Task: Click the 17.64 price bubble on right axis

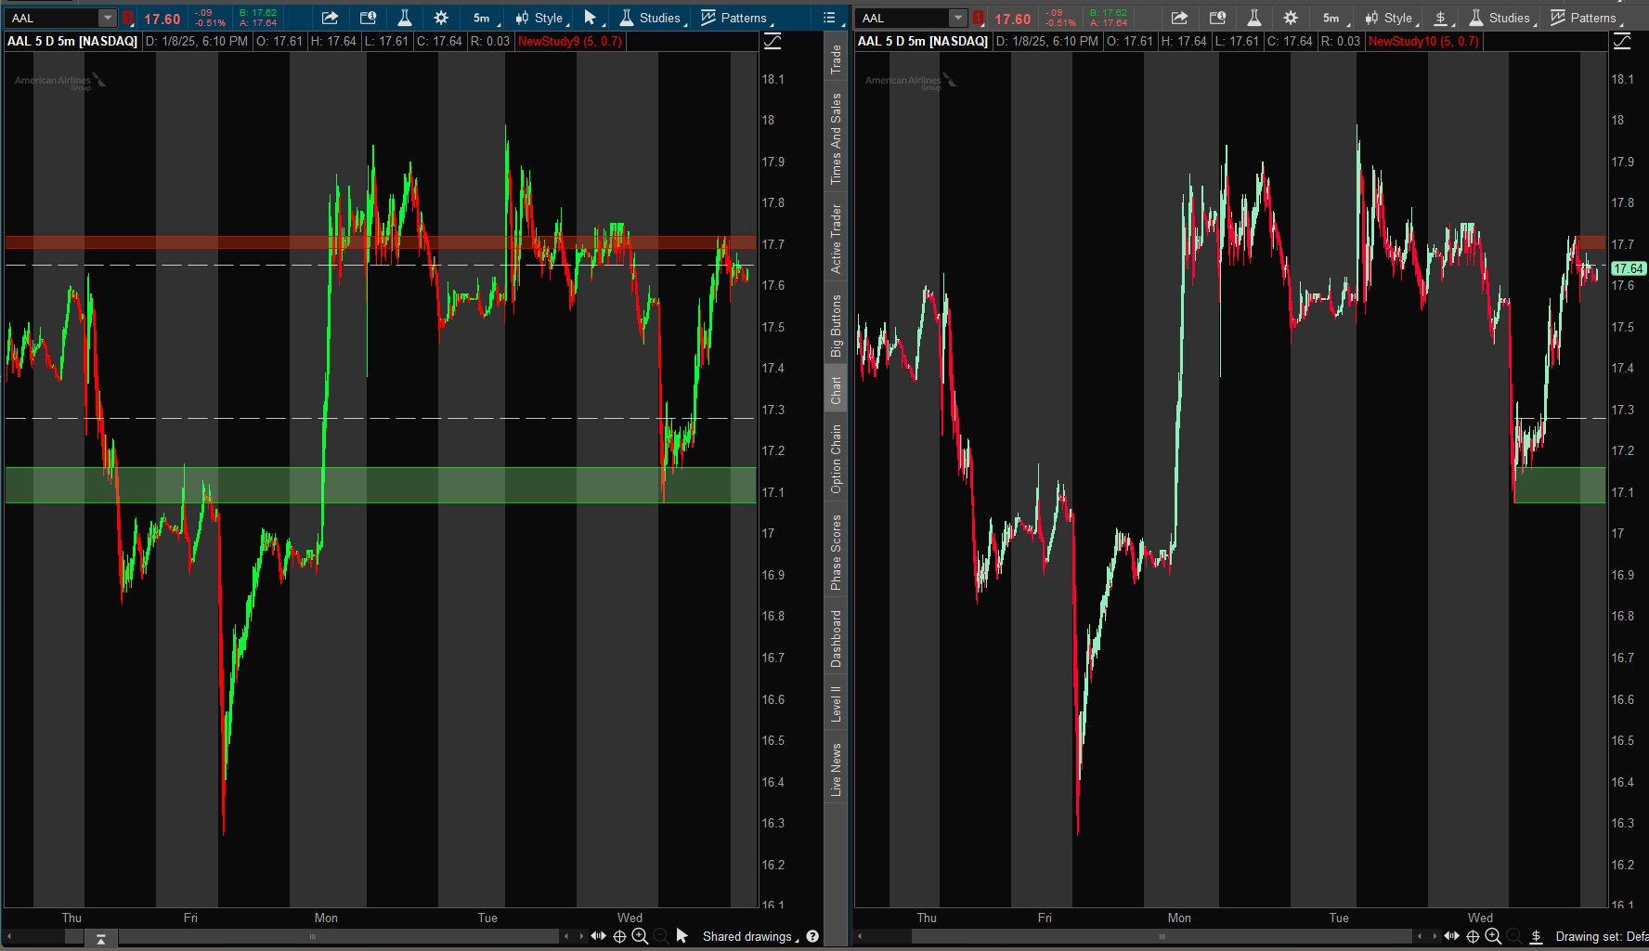Action: [1628, 268]
